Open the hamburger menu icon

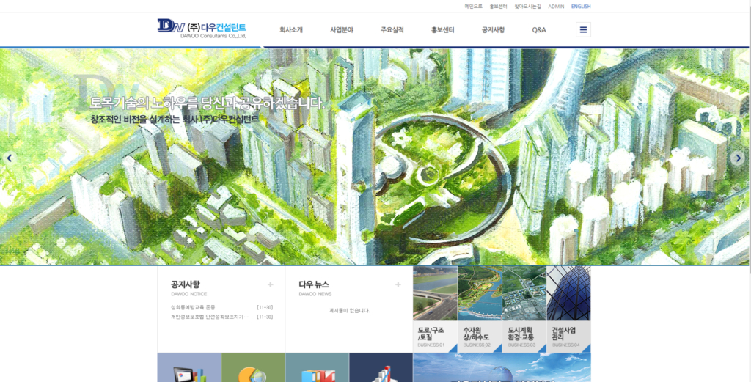[x=583, y=30]
